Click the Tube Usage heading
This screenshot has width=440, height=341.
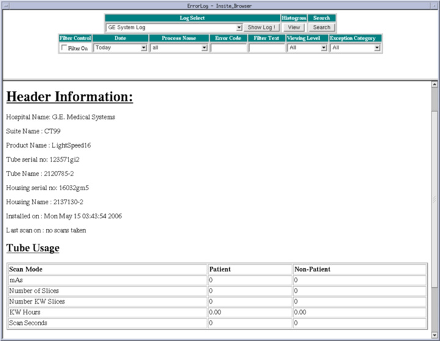[33, 248]
